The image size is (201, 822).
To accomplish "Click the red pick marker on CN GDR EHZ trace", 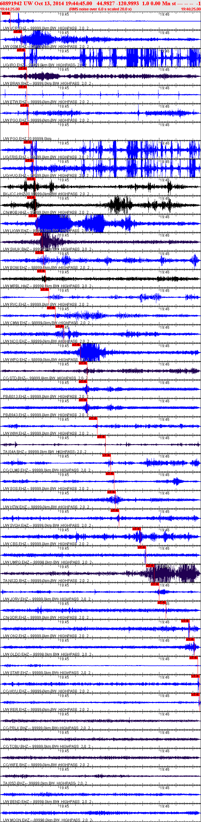I will (x=161, y=603).
